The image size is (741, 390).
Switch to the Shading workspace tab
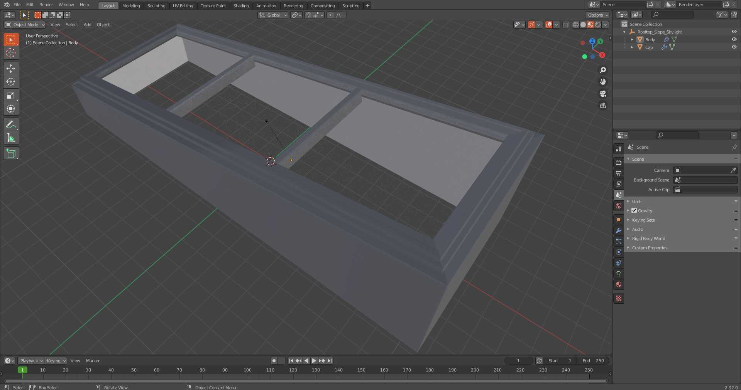click(241, 6)
